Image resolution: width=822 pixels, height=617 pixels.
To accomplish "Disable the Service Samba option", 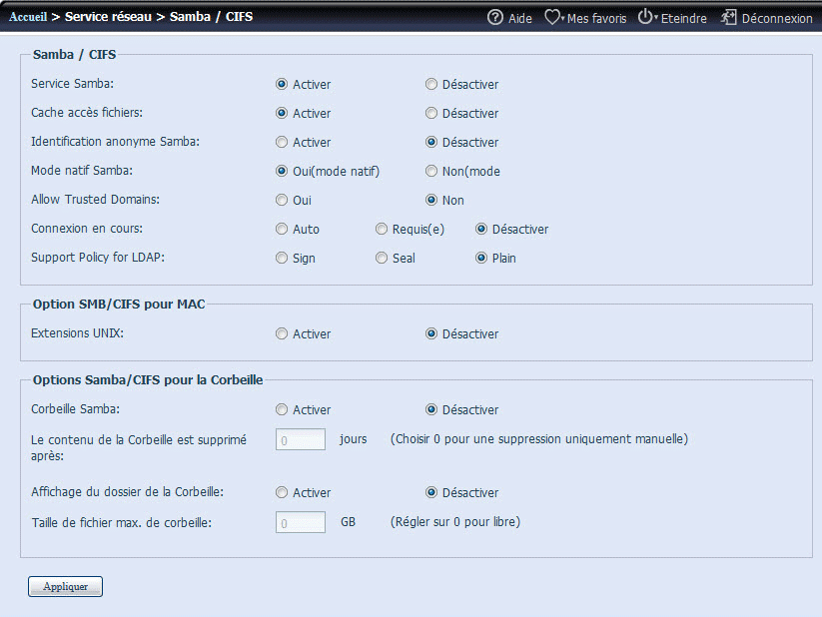I will [x=431, y=85].
